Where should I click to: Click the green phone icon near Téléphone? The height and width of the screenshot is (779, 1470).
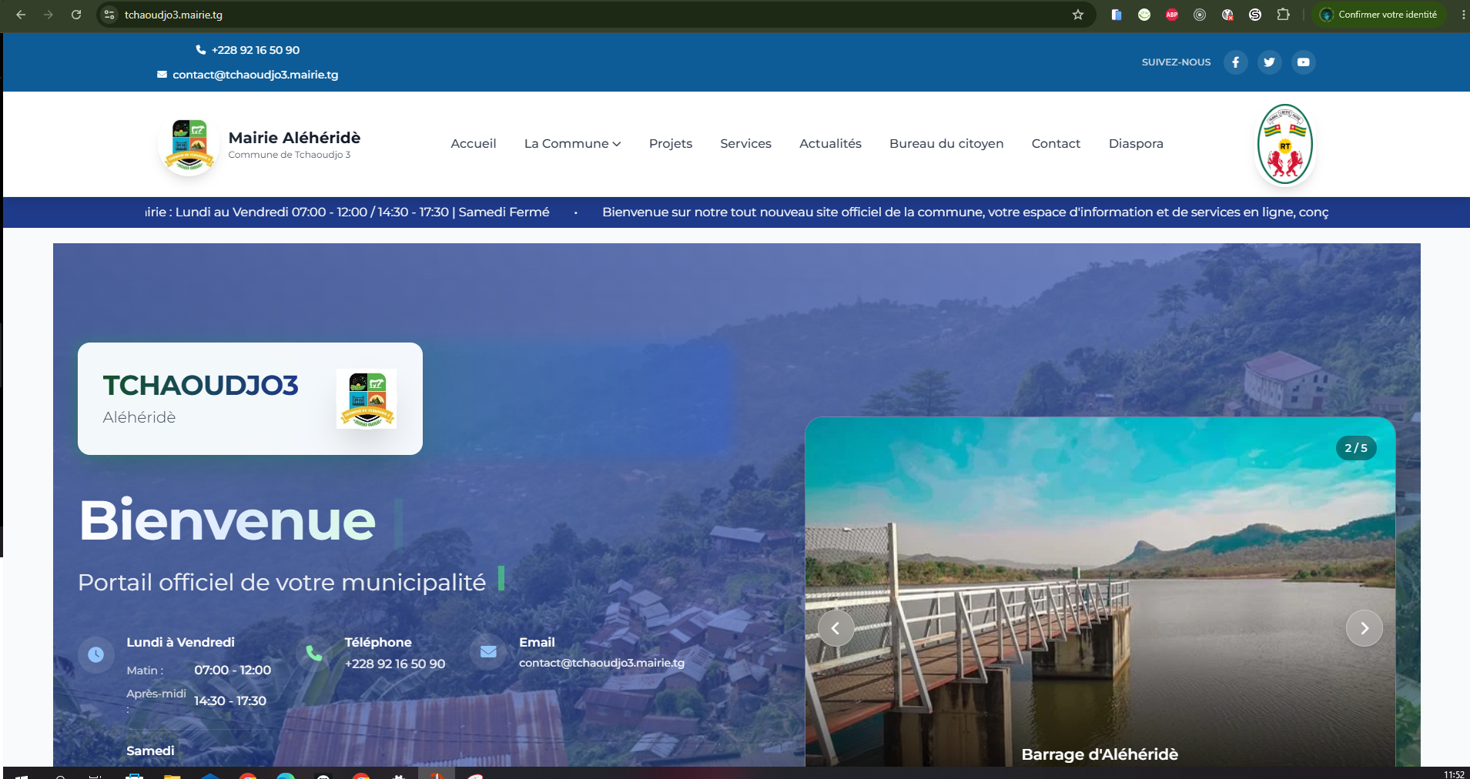point(313,654)
